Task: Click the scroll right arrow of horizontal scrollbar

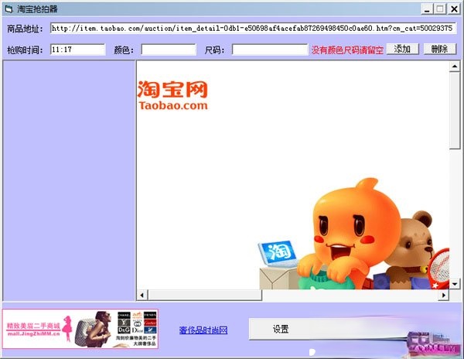Action: (x=443, y=295)
